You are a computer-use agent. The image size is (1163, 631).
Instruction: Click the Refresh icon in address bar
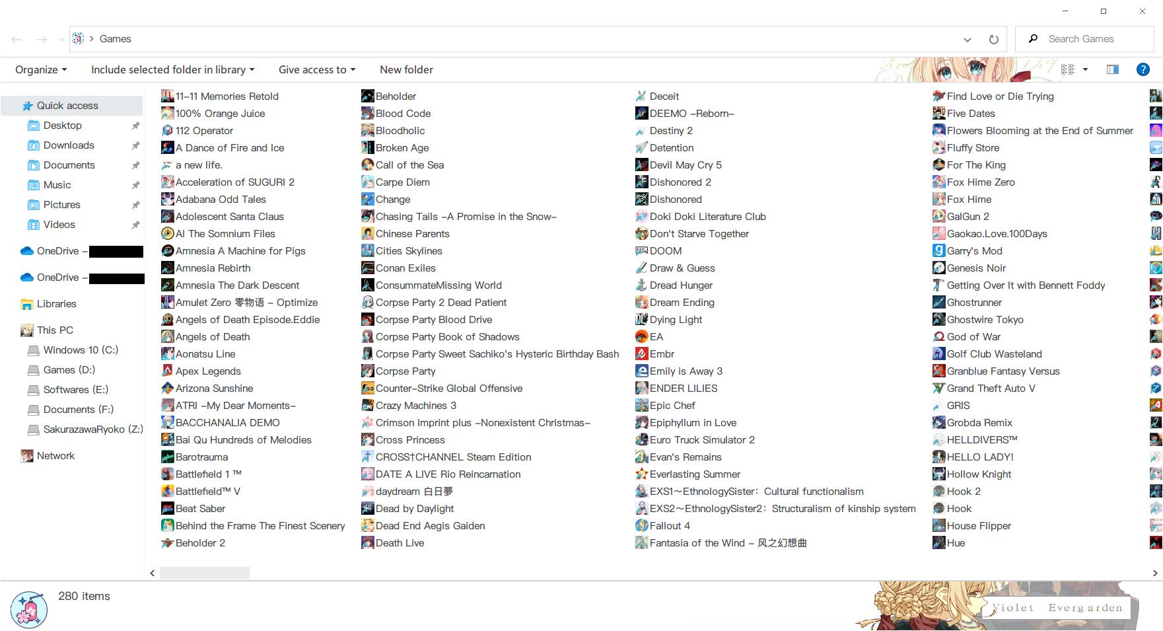[993, 40]
